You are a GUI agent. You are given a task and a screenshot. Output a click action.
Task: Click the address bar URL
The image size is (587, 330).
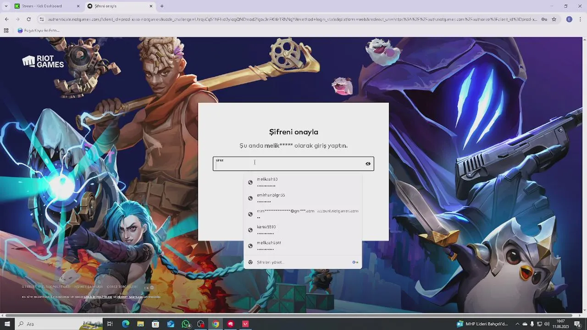[x=292, y=19]
